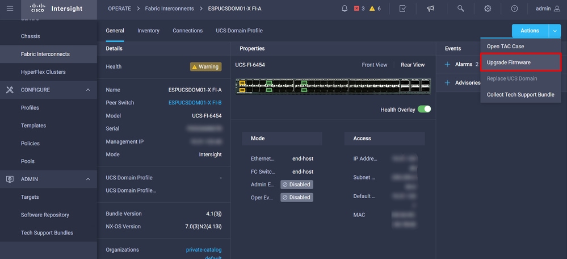Viewport: 567px width, 259px height.
Task: Click the Oper Evac Disabled badge
Action: [297, 198]
